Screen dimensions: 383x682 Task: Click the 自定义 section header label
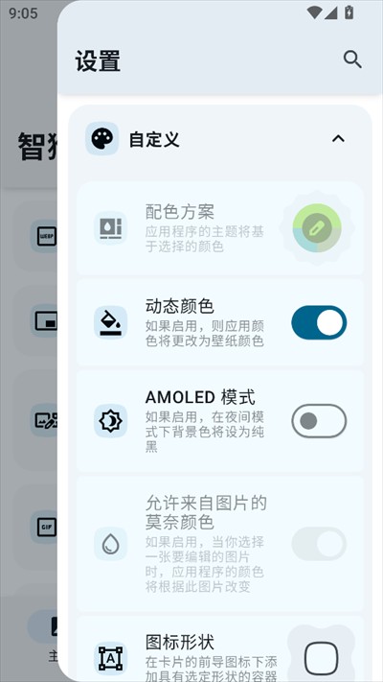tap(154, 140)
